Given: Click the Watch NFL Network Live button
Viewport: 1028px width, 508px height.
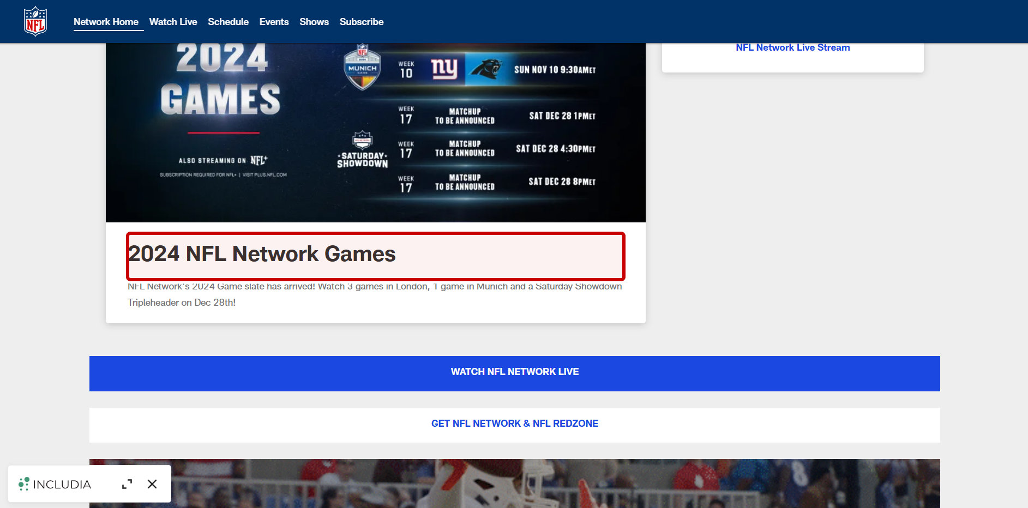Looking at the screenshot, I should pyautogui.click(x=515, y=373).
